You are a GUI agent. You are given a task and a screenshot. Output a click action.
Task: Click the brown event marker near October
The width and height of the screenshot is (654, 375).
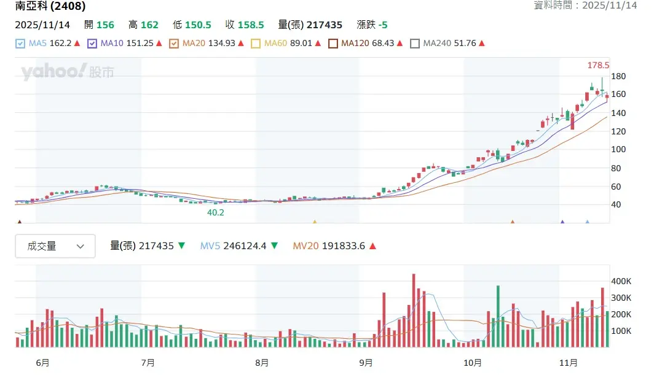click(x=512, y=222)
